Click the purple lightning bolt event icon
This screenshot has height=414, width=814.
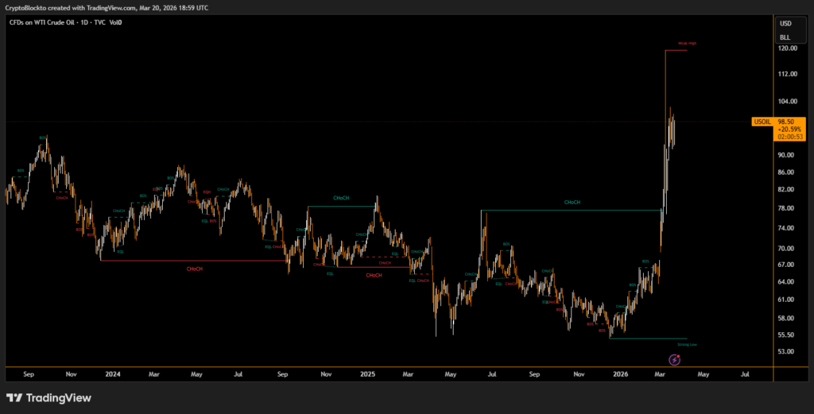pyautogui.click(x=675, y=360)
